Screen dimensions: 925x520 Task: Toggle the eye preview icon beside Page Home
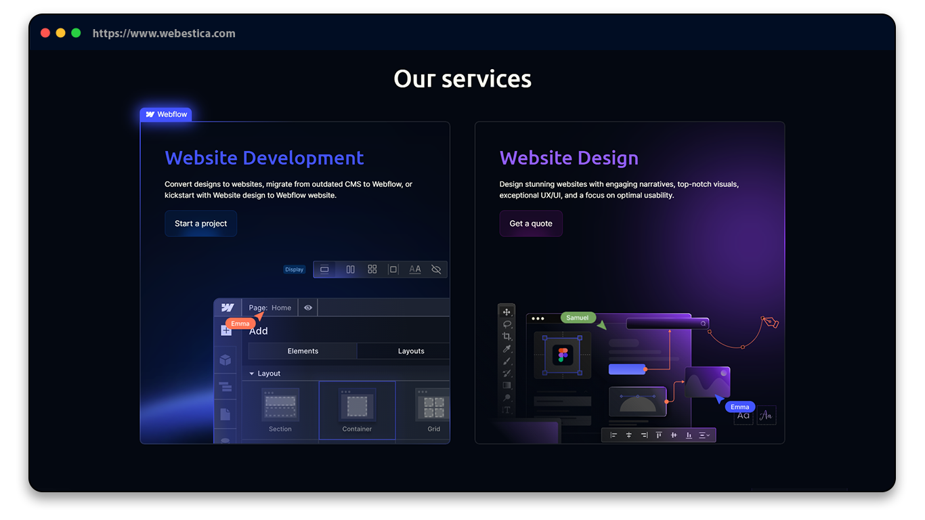[x=308, y=307]
